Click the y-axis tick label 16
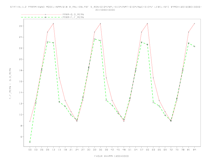 tap(21, 81)
